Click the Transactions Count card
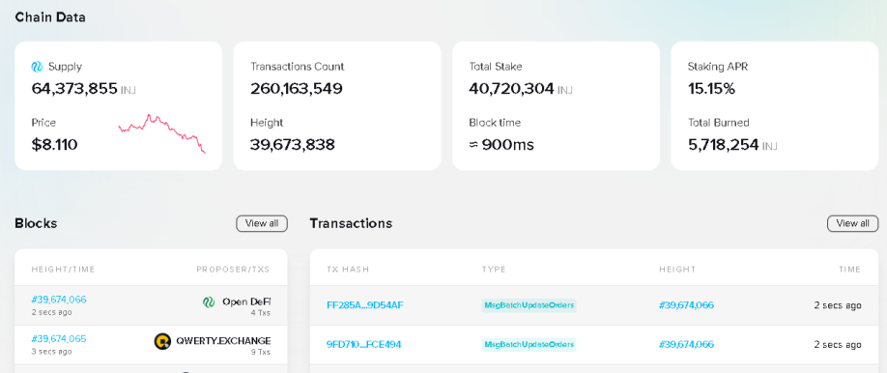The height and width of the screenshot is (373, 887). [337, 106]
